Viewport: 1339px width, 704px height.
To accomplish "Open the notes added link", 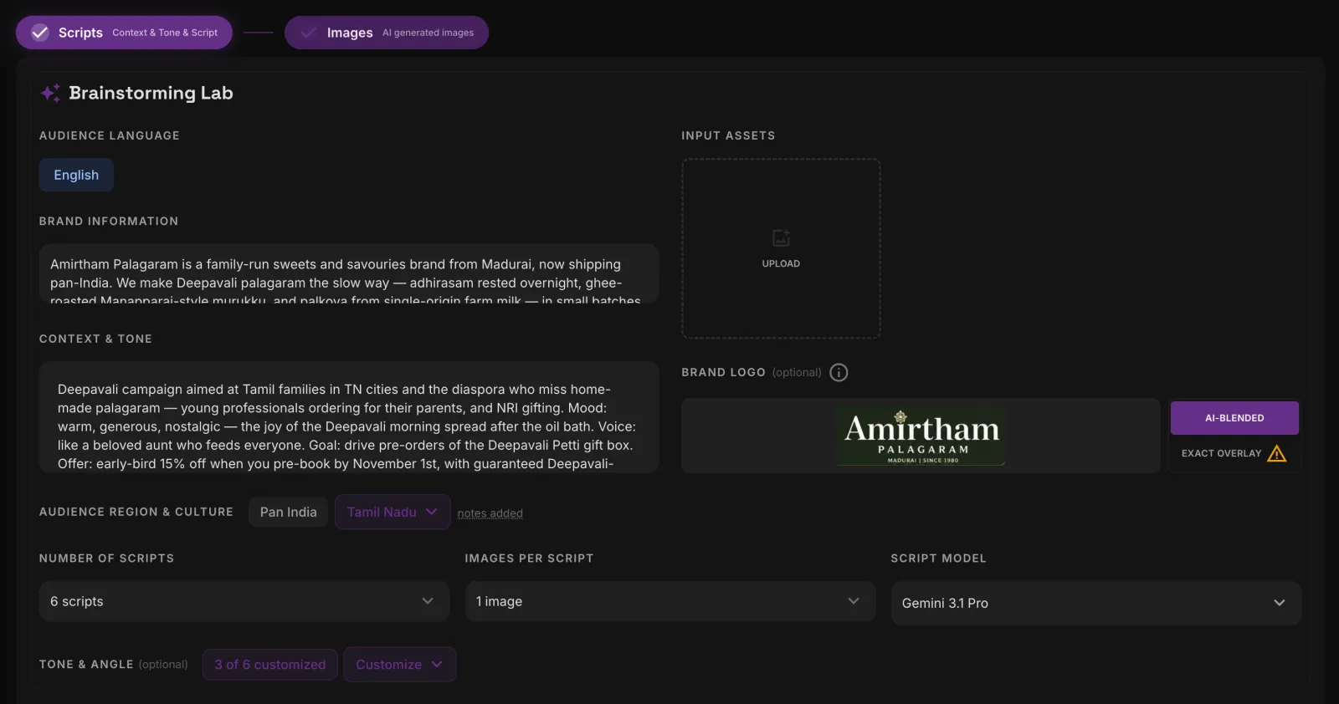I will coord(490,513).
